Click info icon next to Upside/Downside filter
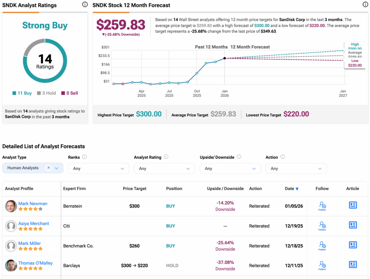Viewport: 370px width, 279px height. (x=239, y=157)
